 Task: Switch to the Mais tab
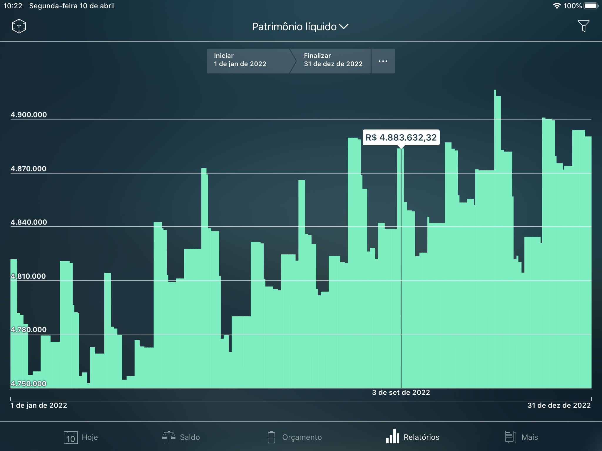tap(521, 437)
